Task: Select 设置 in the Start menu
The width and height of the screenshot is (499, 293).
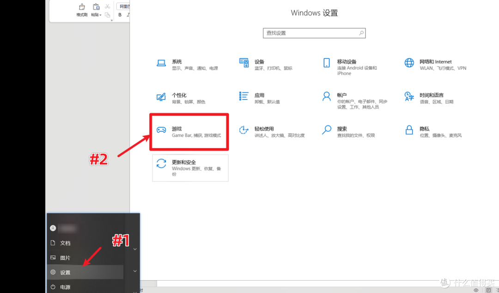Action: (x=65, y=272)
